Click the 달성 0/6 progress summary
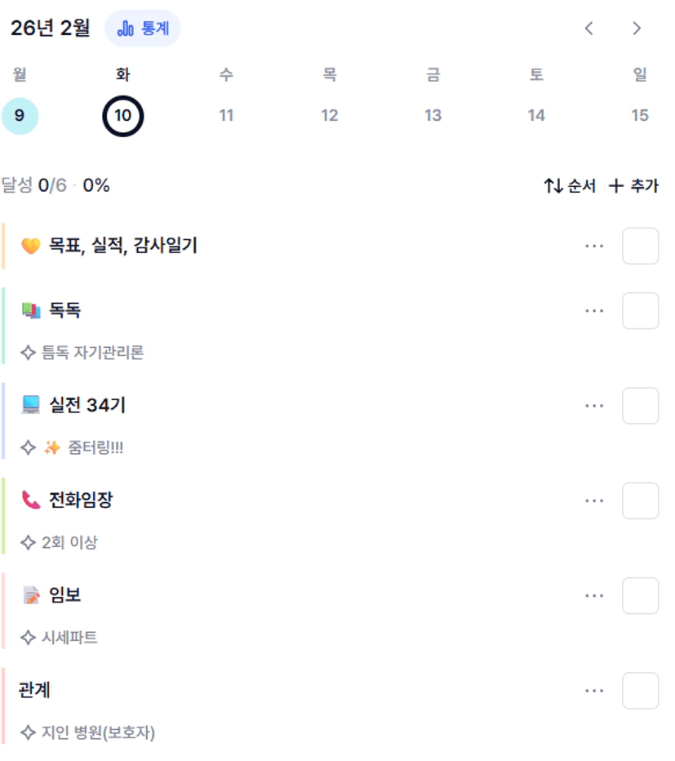This screenshot has height=761, width=675. click(x=56, y=186)
